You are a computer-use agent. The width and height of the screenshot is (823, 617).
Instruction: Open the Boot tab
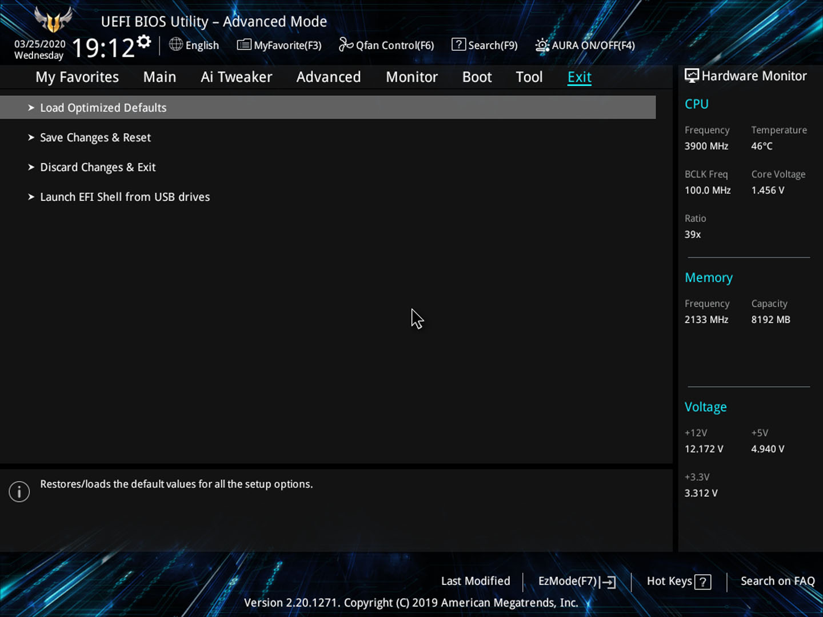click(477, 77)
